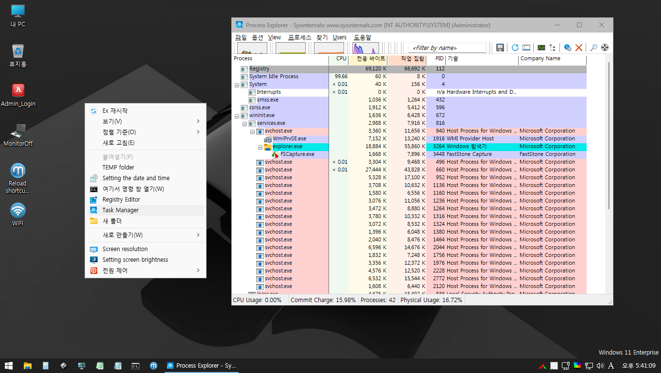Open the physical memory mini graph
The height and width of the screenshot is (373, 661).
click(x=329, y=48)
